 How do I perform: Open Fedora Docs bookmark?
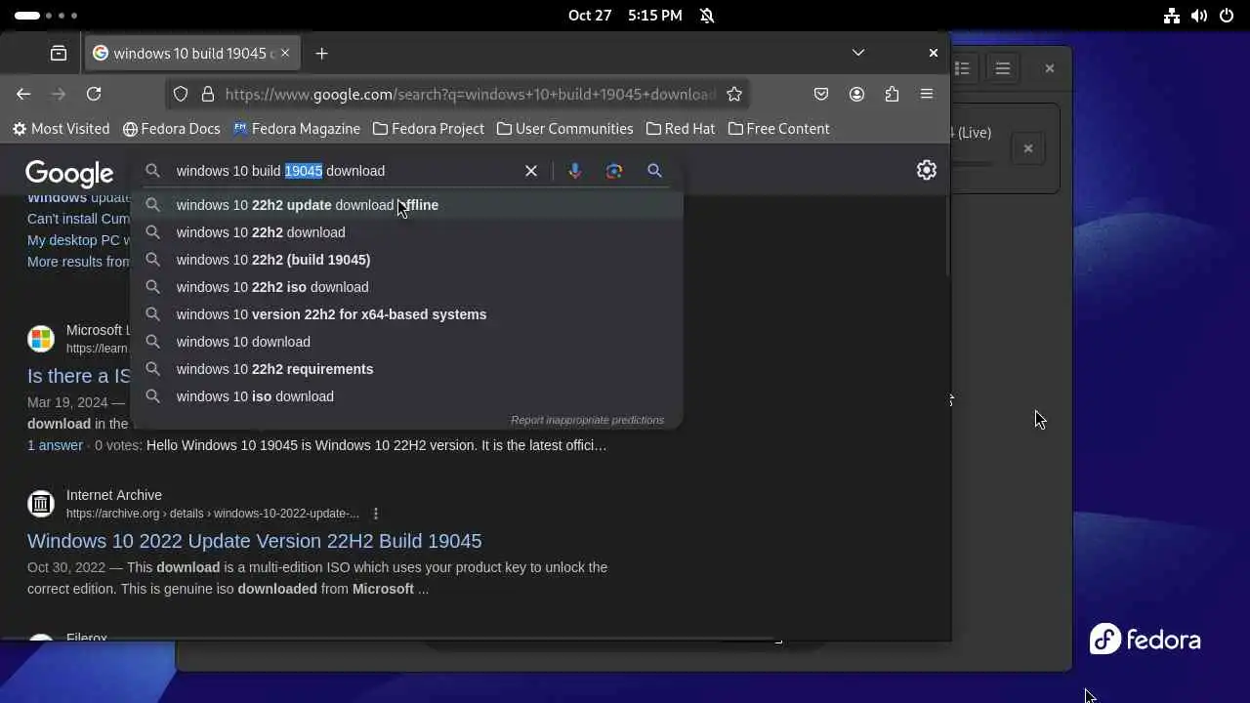171,129
